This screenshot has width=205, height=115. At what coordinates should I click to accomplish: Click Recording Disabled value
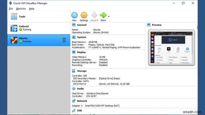pos(103,65)
